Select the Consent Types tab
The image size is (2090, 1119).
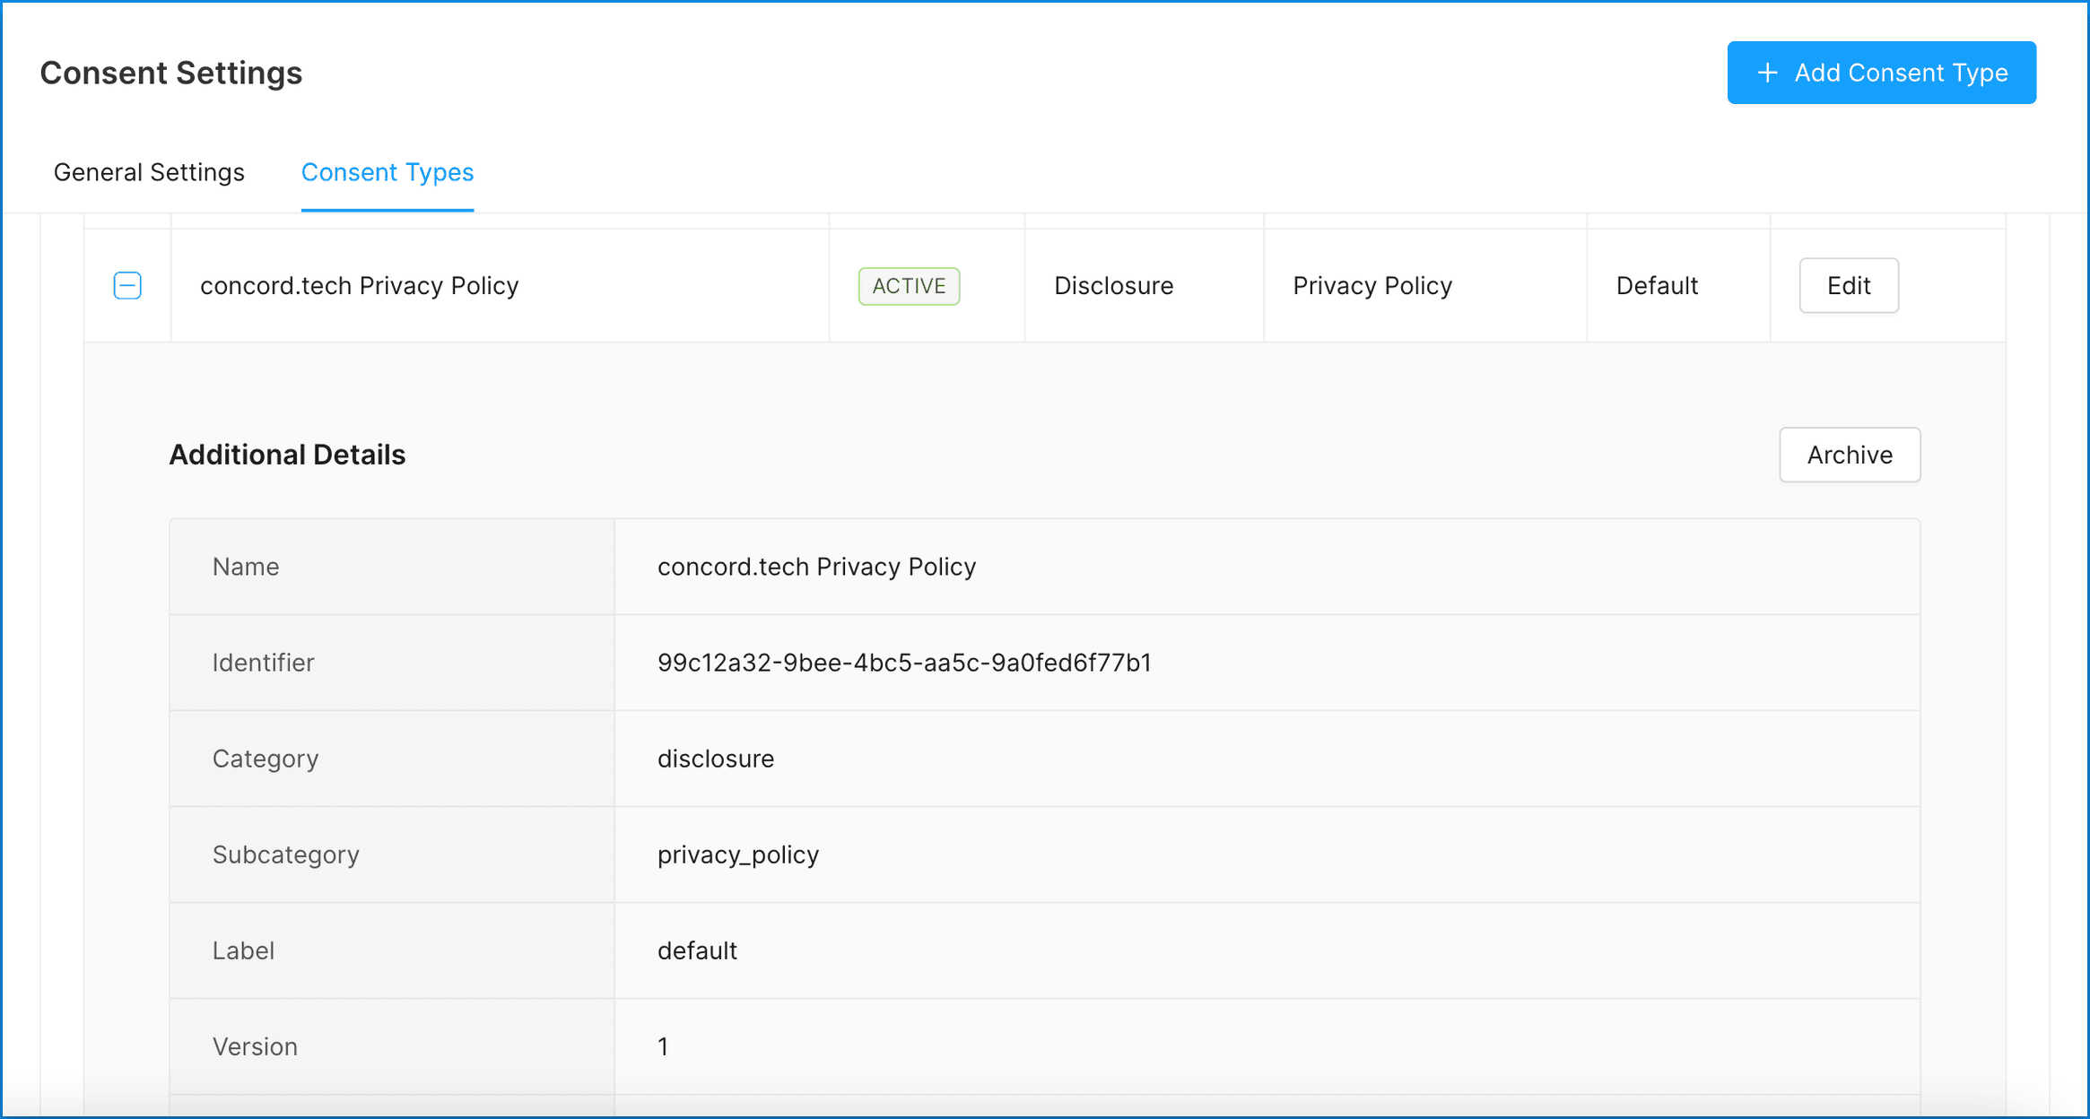coord(387,172)
